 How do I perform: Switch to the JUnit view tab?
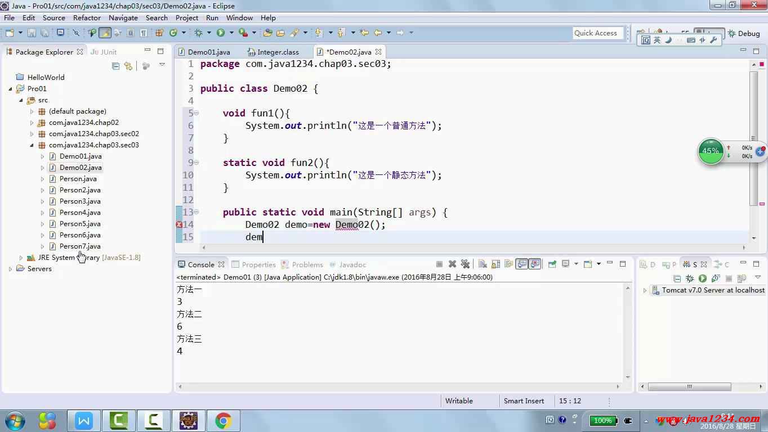[x=104, y=52]
